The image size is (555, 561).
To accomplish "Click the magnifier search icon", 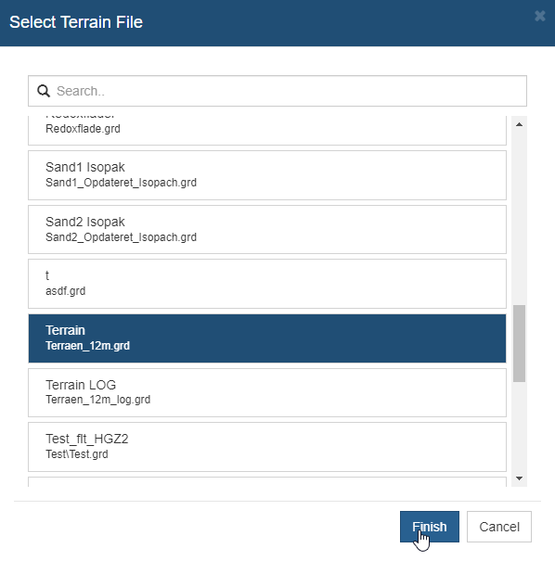I will (44, 91).
